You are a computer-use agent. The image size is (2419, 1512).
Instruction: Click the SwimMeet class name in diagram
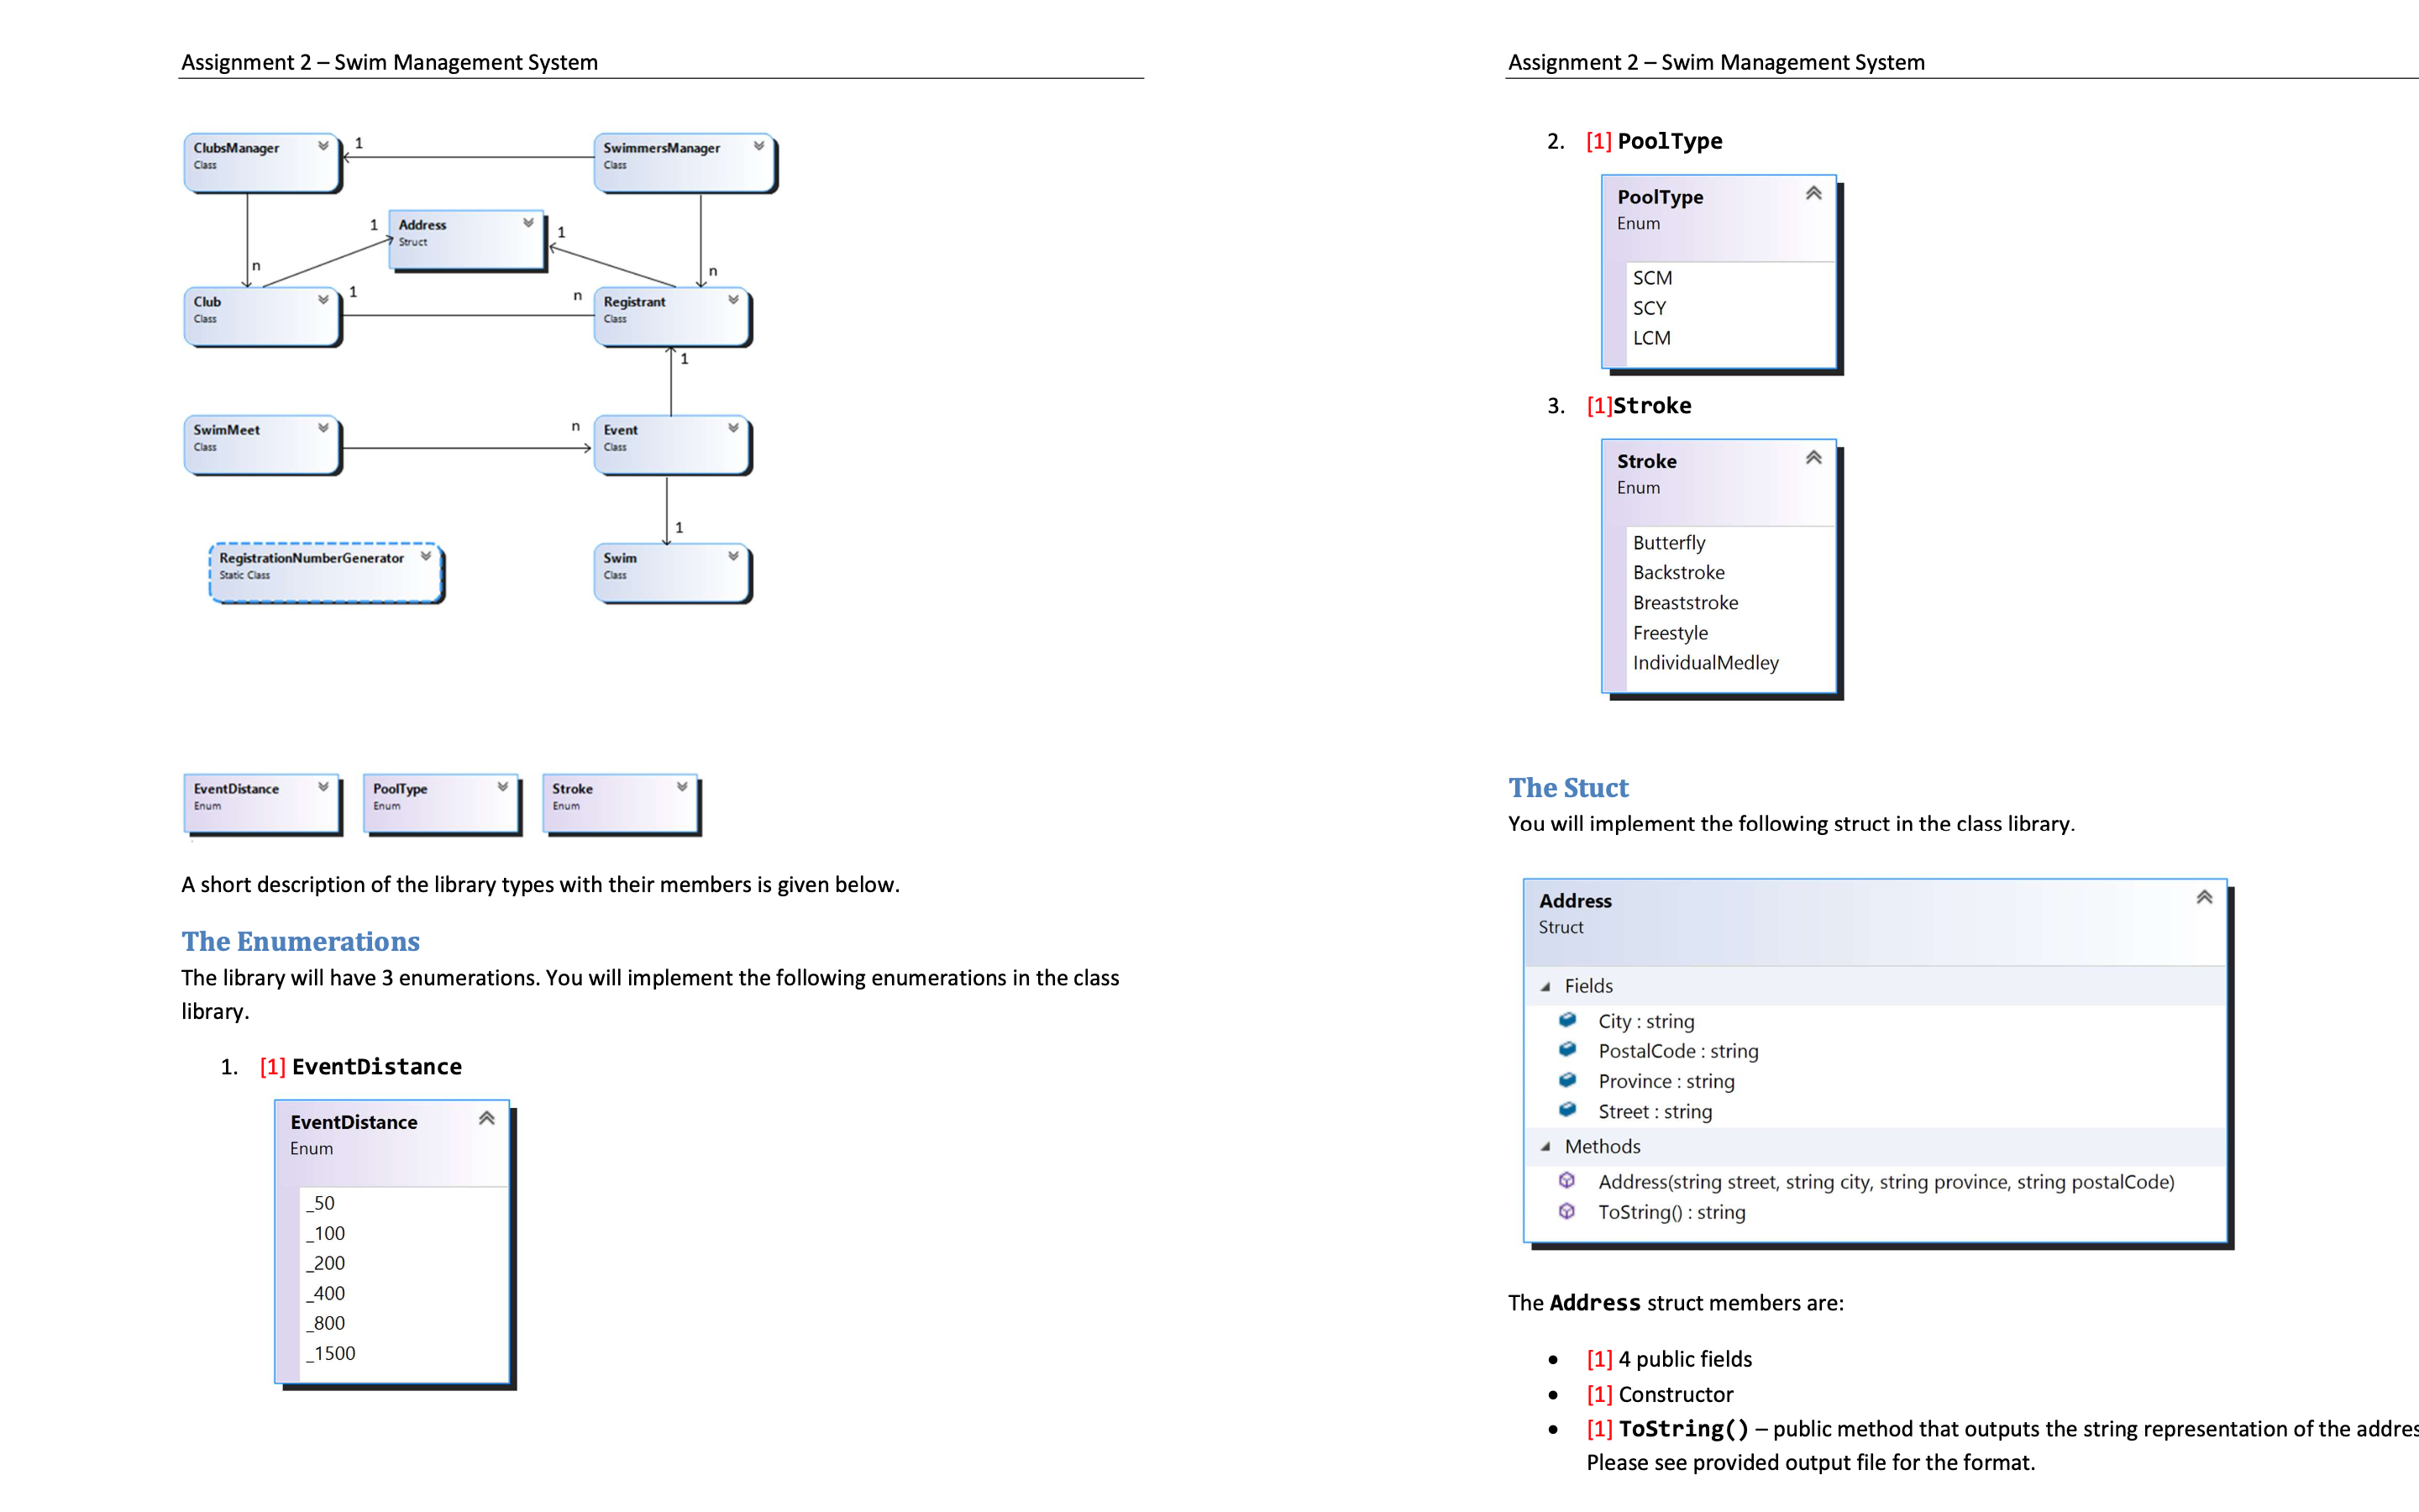pos(226,430)
